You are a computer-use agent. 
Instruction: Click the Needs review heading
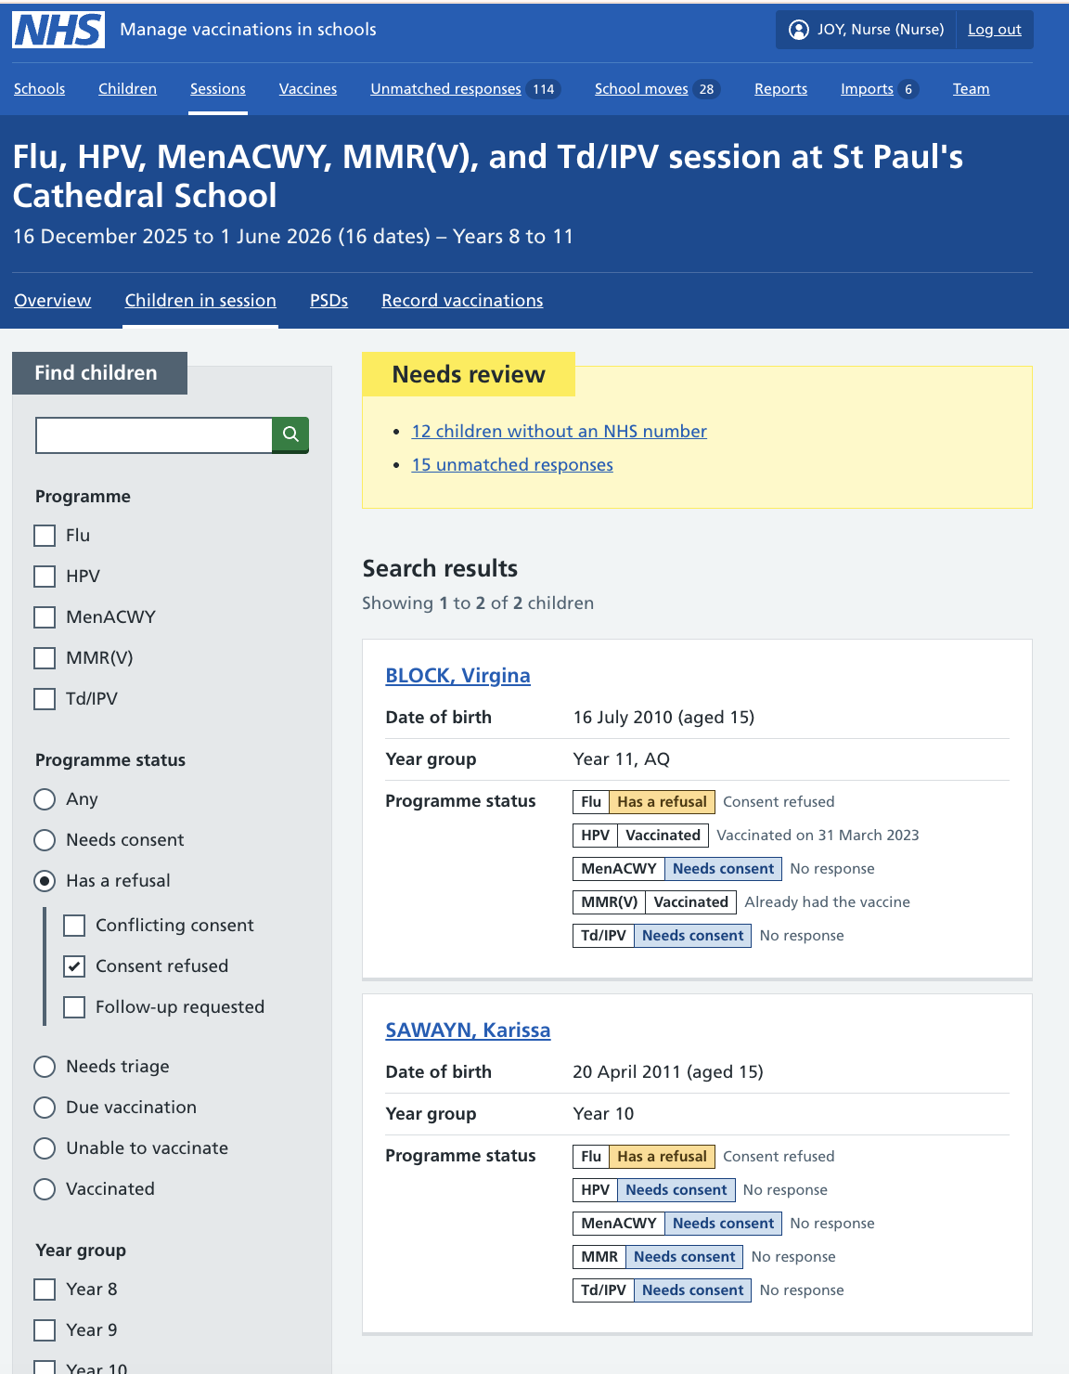click(x=469, y=374)
